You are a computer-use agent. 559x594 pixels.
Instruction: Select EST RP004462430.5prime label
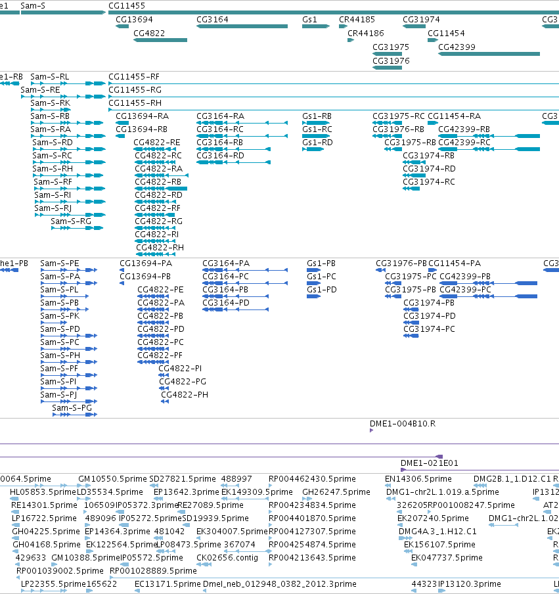tap(312, 479)
